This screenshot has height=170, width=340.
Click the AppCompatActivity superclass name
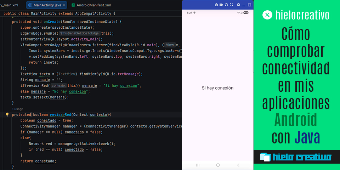[93, 13]
